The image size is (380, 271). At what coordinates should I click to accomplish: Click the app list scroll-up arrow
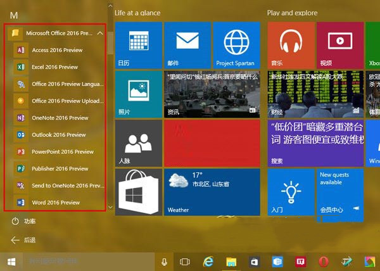click(x=110, y=6)
